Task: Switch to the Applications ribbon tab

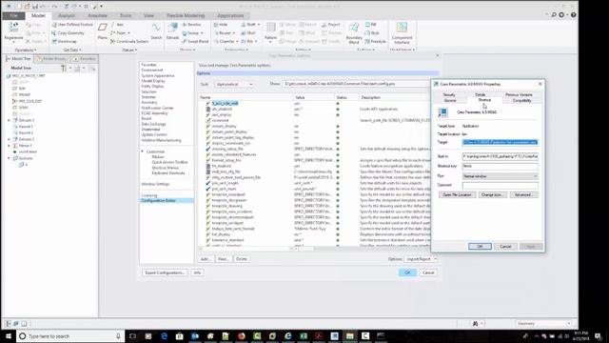Action: pos(230,15)
